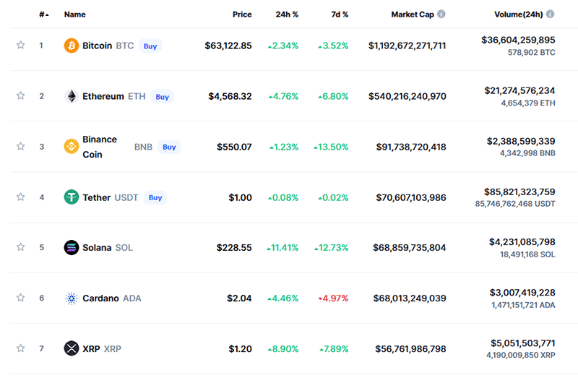Select Solana price $228.55
The image size is (578, 378).
[234, 247]
